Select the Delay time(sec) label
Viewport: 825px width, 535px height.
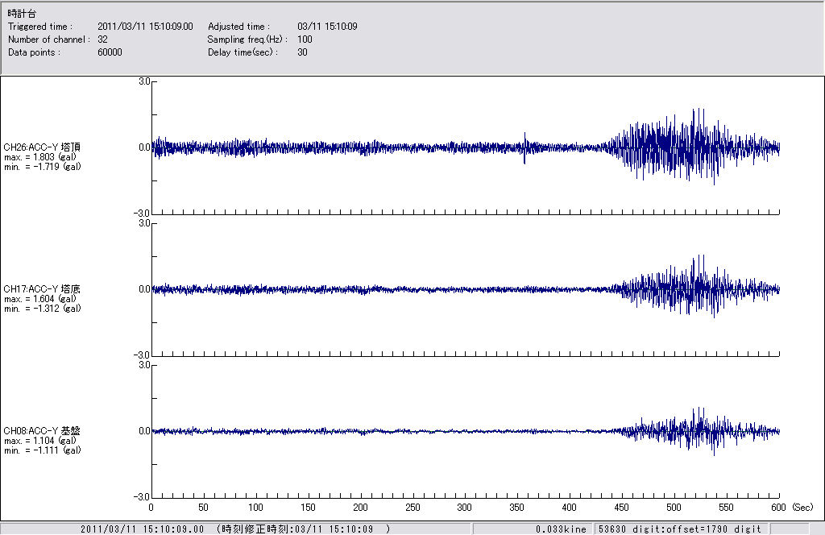[x=243, y=52]
